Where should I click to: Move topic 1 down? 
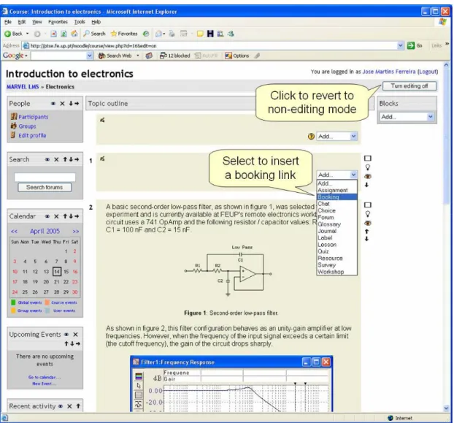point(367,185)
